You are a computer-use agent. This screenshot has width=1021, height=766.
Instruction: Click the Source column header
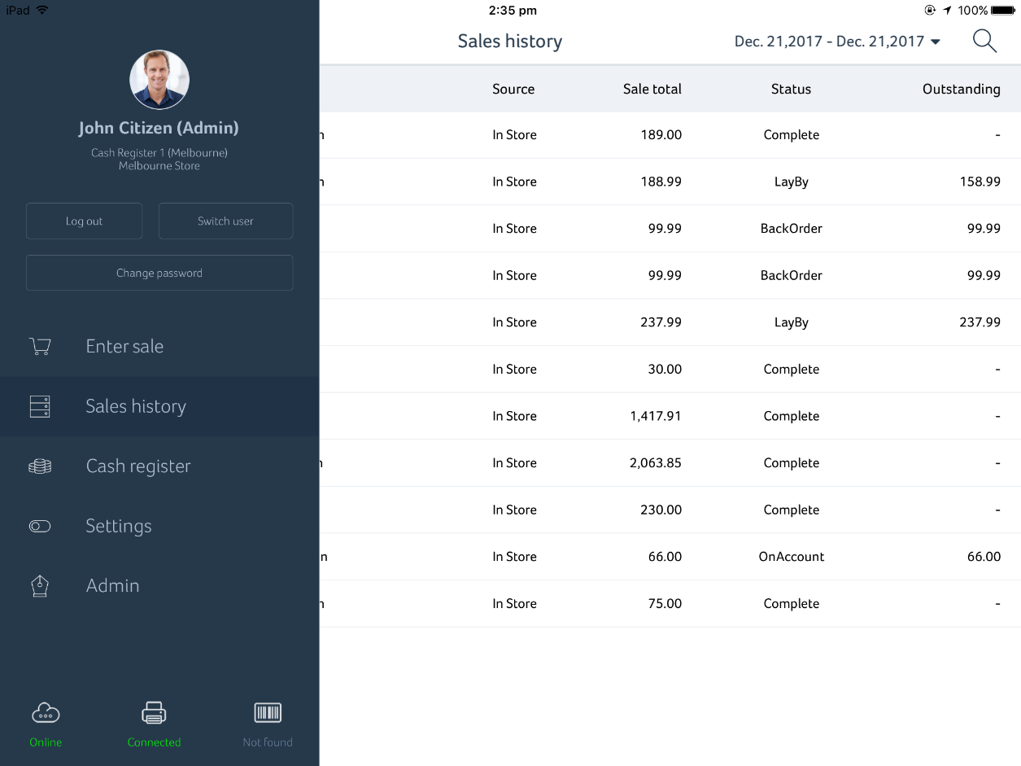coord(513,90)
